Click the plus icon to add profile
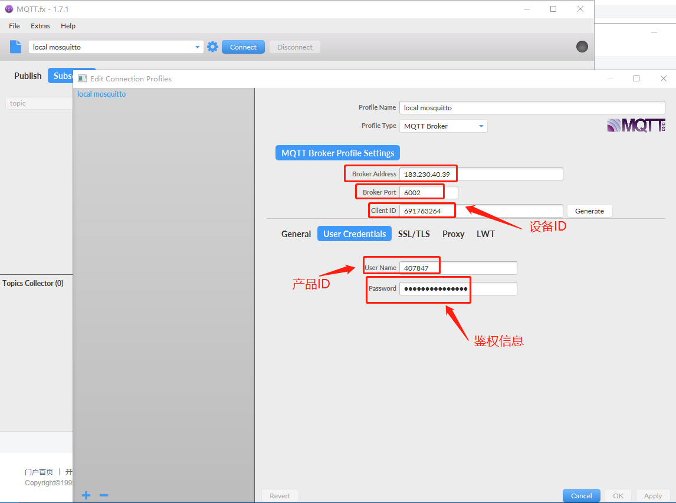The width and height of the screenshot is (676, 503). pyautogui.click(x=86, y=495)
